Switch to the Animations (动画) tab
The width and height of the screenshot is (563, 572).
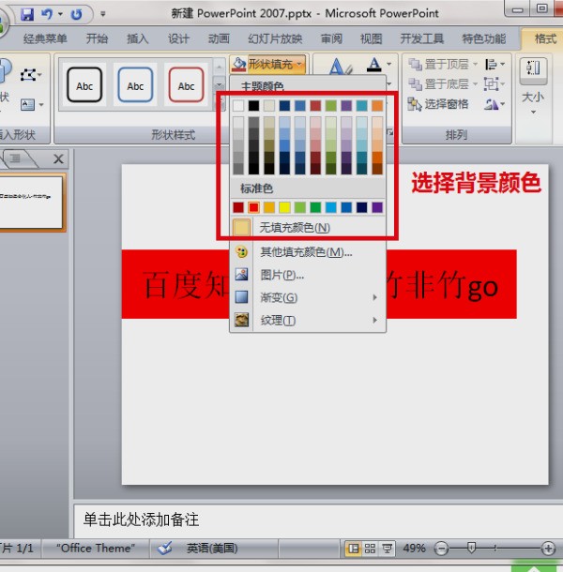(x=219, y=38)
